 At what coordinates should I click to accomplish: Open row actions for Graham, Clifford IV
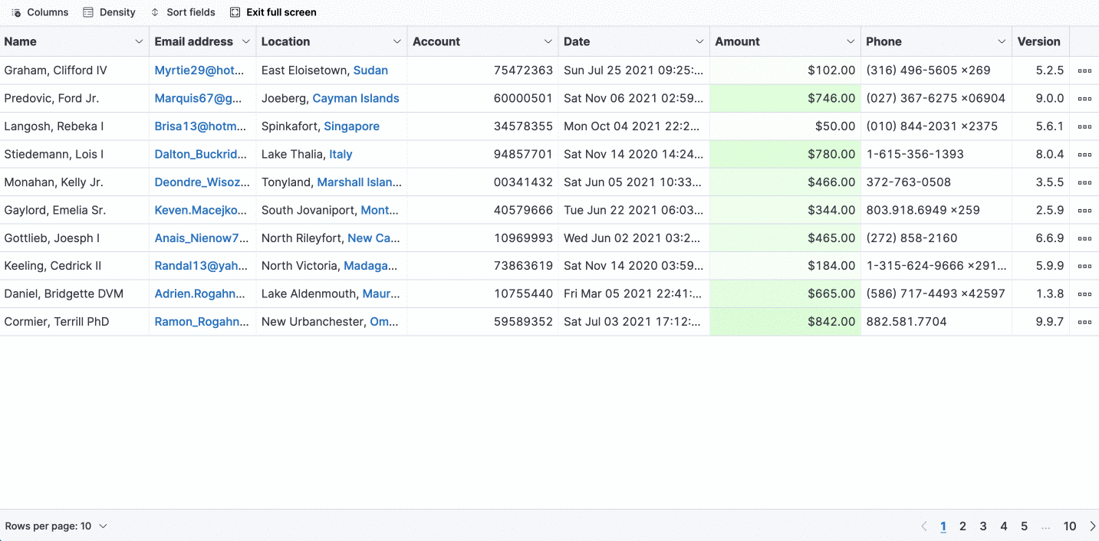1084,70
